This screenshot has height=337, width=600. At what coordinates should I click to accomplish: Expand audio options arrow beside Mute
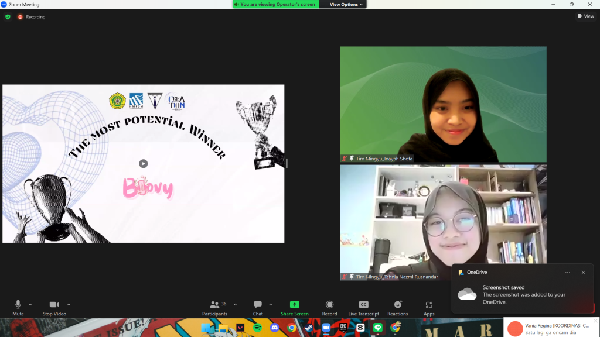coord(30,304)
